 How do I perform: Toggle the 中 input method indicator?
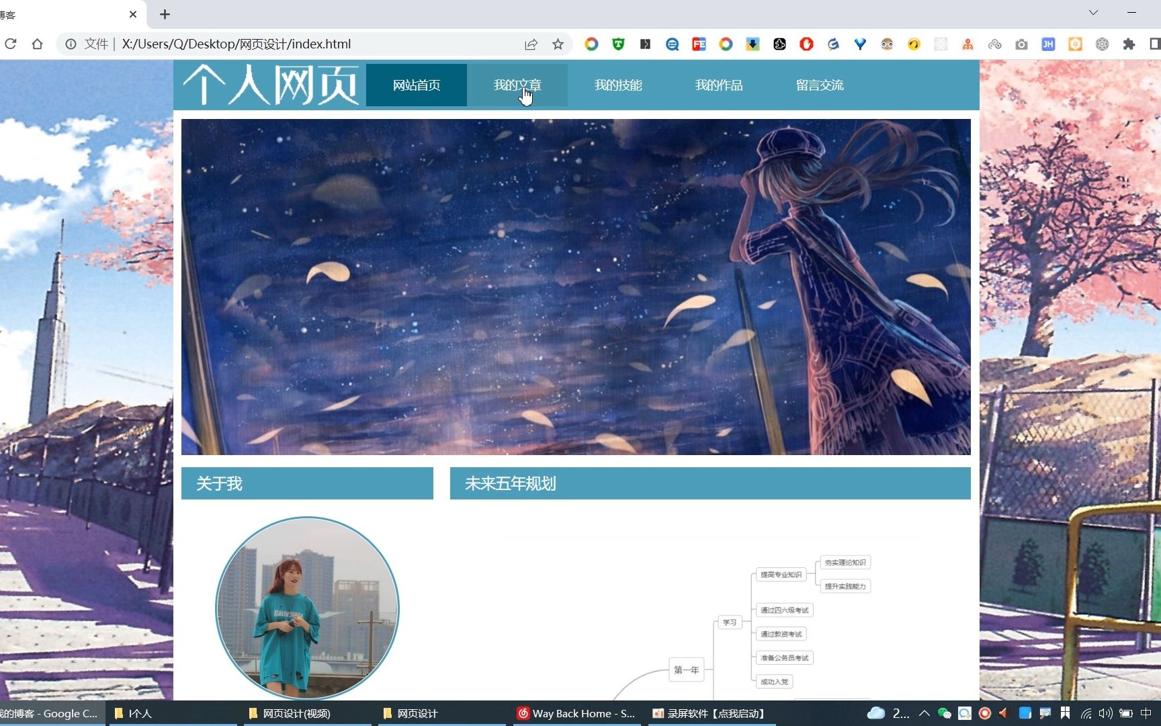1146,713
